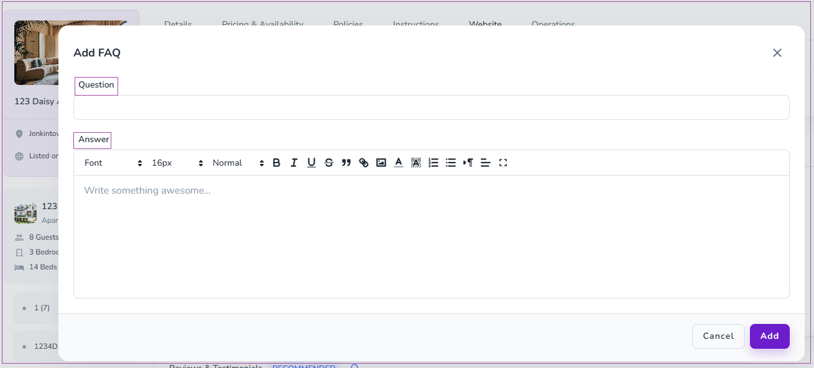Apply underline formatting in the editor toolbar

coord(312,163)
